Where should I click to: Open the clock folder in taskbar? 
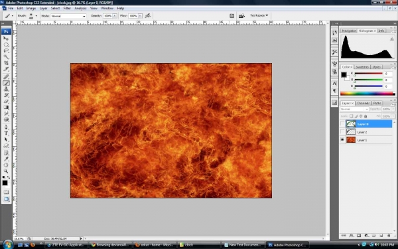click(x=199, y=245)
